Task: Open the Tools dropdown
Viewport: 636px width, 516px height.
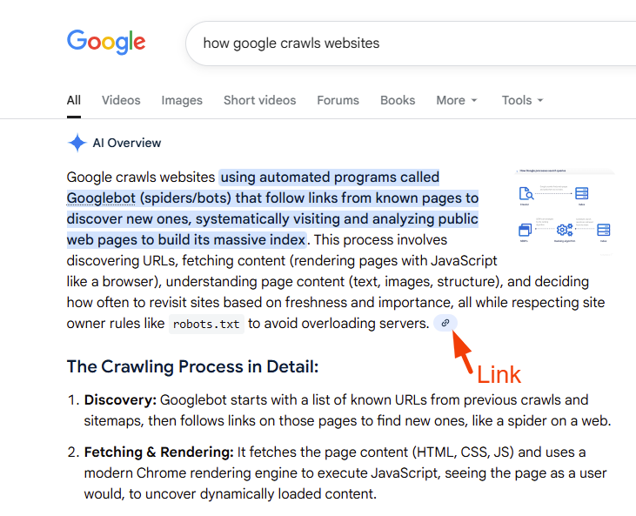Action: tap(522, 100)
